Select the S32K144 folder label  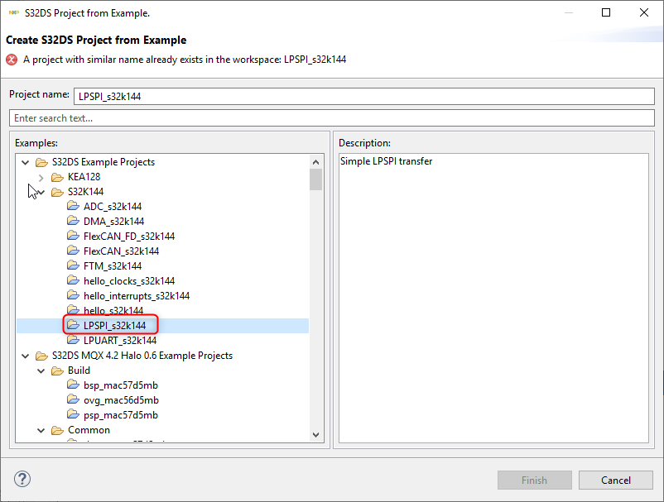click(x=85, y=192)
